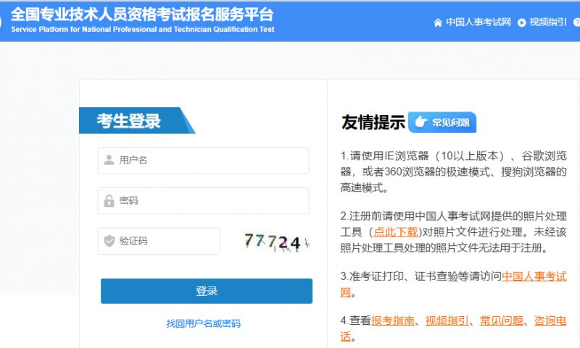This screenshot has height=348, width=580.
Task: Open 中国人事考试网 link in tip 3
Action: [x=534, y=276]
